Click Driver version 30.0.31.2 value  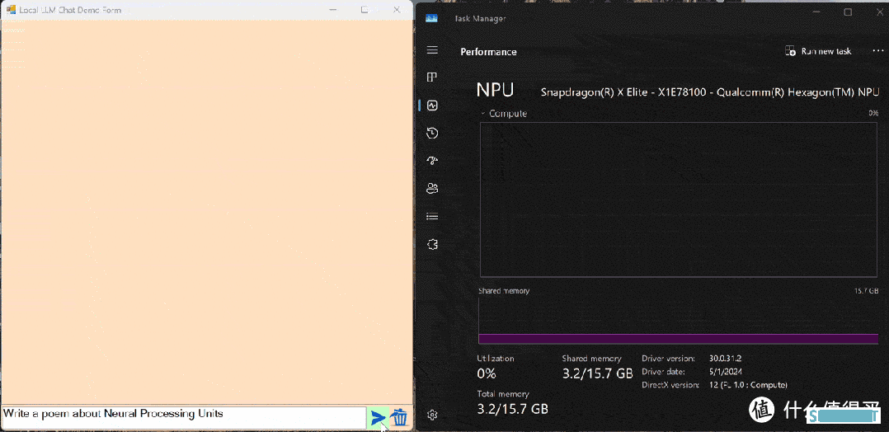725,359
